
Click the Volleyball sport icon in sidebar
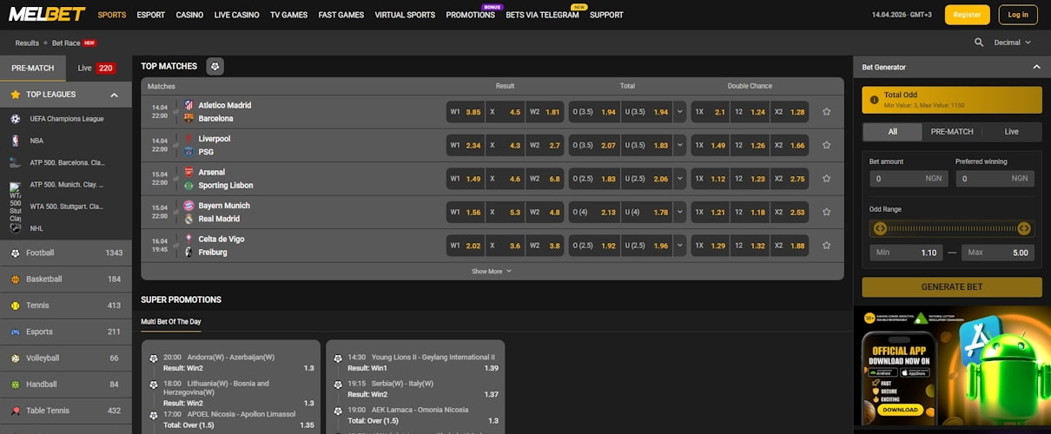(x=16, y=358)
